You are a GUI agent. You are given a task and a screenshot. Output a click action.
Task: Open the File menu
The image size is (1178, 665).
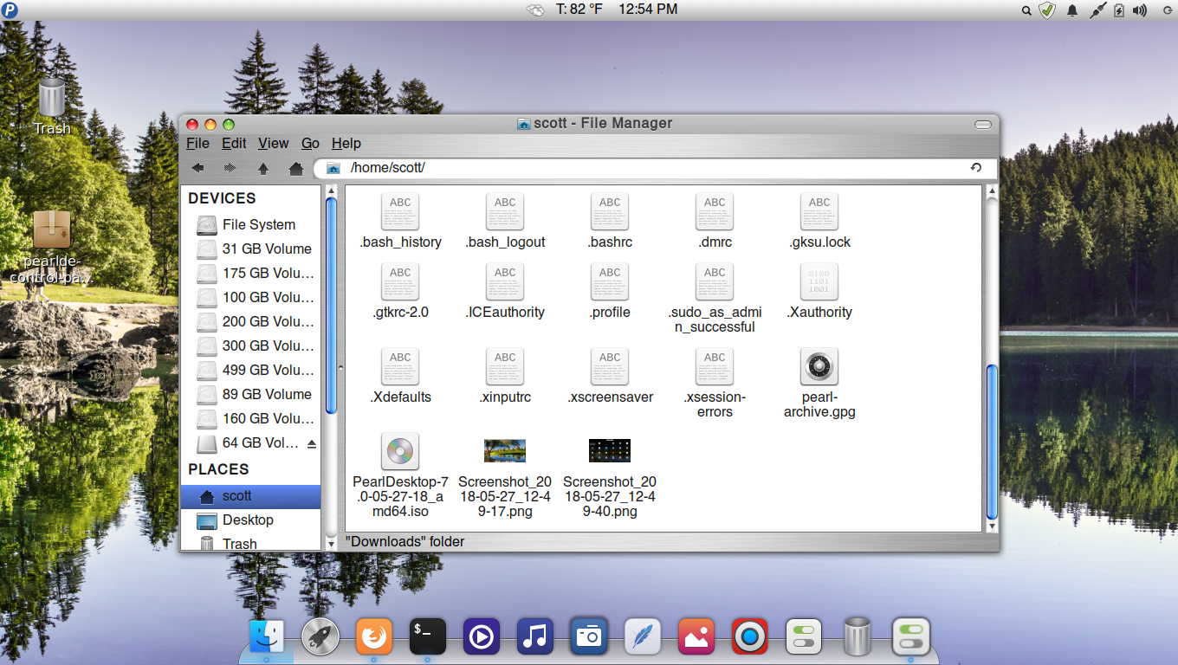[x=197, y=144]
